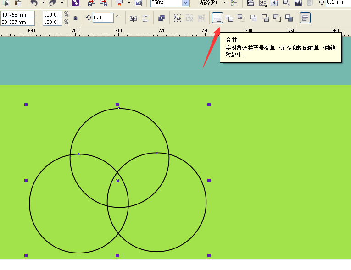Click the bottom-center selection handle

[117, 255]
